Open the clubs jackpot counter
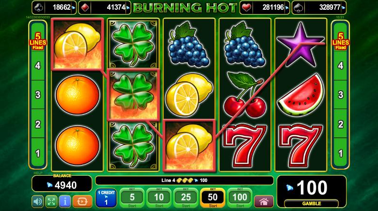This screenshot has width=378, height=211. point(54,7)
